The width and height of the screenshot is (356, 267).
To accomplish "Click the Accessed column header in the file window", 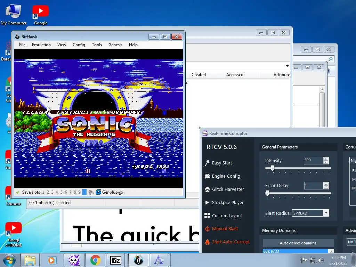I will [x=235, y=75].
